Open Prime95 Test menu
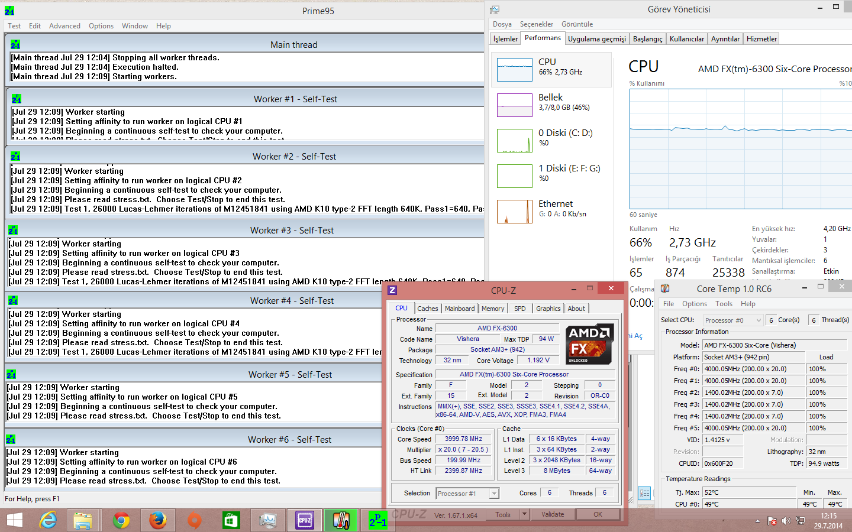This screenshot has width=852, height=532. tap(14, 26)
